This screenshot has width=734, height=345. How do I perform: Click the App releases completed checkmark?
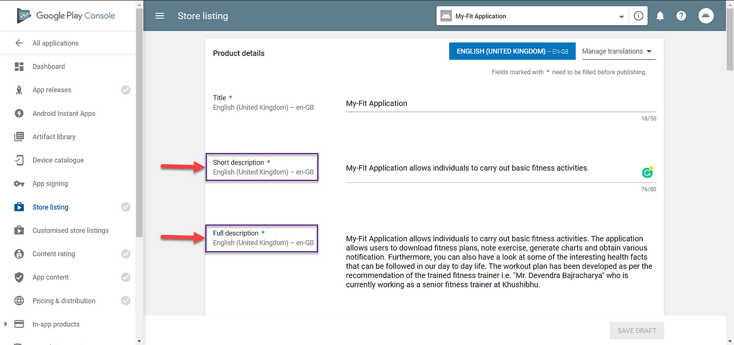126,90
